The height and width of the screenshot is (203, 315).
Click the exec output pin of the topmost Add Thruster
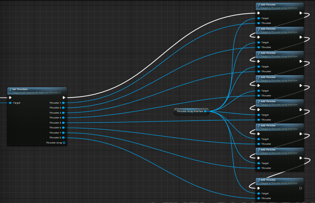click(300, 13)
